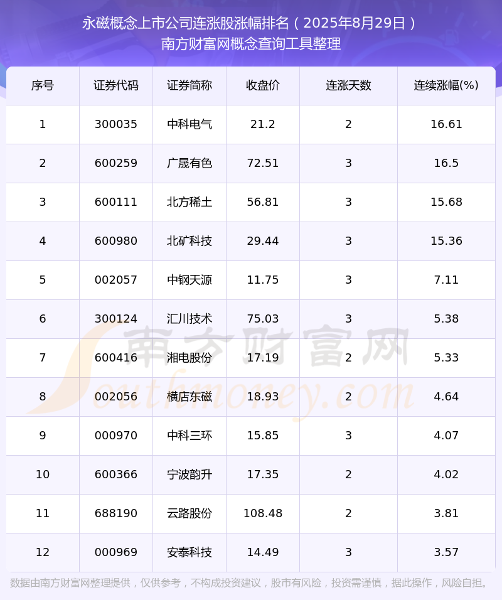Click the 连续涨幅(%) column header
This screenshot has height=600, width=502.
click(x=446, y=85)
